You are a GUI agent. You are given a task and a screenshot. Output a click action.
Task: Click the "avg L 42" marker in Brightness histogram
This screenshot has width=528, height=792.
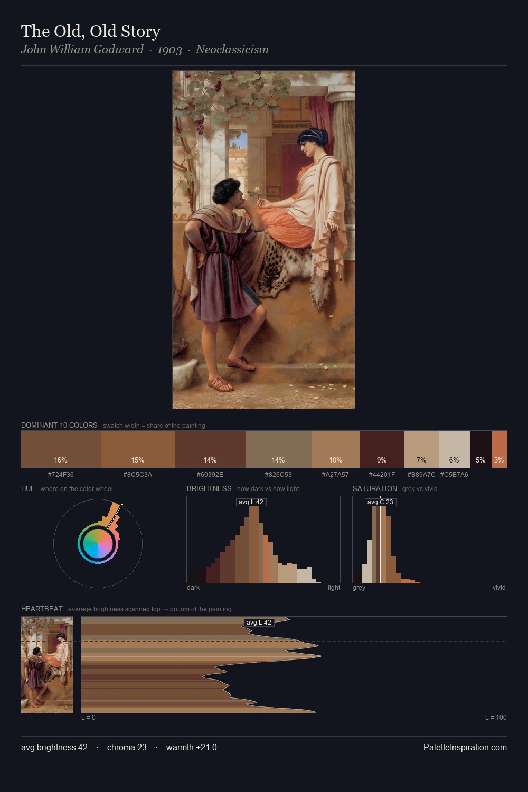pyautogui.click(x=251, y=502)
